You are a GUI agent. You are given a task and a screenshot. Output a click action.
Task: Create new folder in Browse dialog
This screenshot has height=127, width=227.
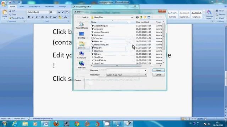click(x=145, y=17)
